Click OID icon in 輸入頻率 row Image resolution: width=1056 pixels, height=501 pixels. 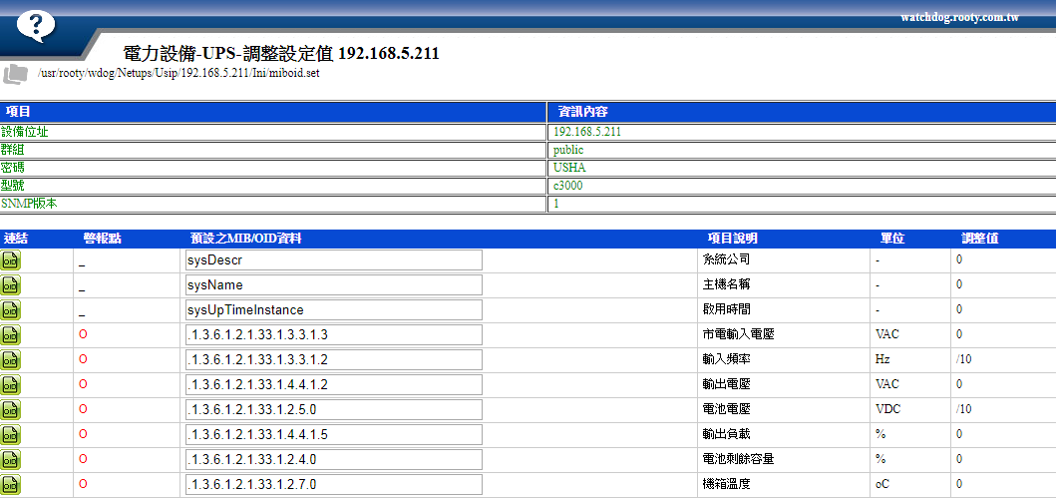click(11, 360)
